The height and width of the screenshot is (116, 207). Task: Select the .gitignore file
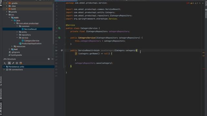(x=16, y=52)
